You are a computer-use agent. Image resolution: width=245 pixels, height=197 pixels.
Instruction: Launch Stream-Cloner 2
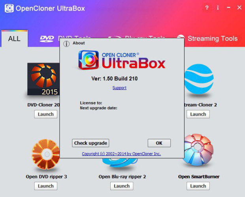198,114
